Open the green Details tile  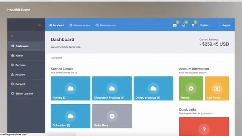[191, 88]
